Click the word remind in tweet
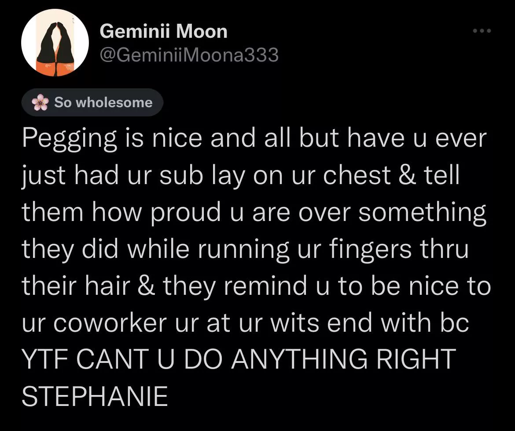Screen dimensions: 515x431 [x=265, y=286]
